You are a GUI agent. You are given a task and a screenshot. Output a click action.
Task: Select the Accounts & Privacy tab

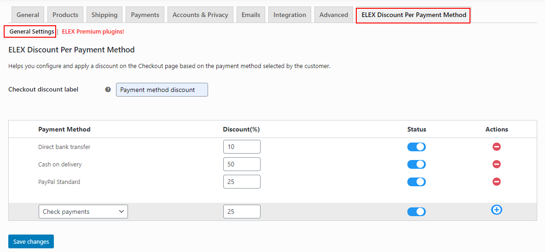200,15
